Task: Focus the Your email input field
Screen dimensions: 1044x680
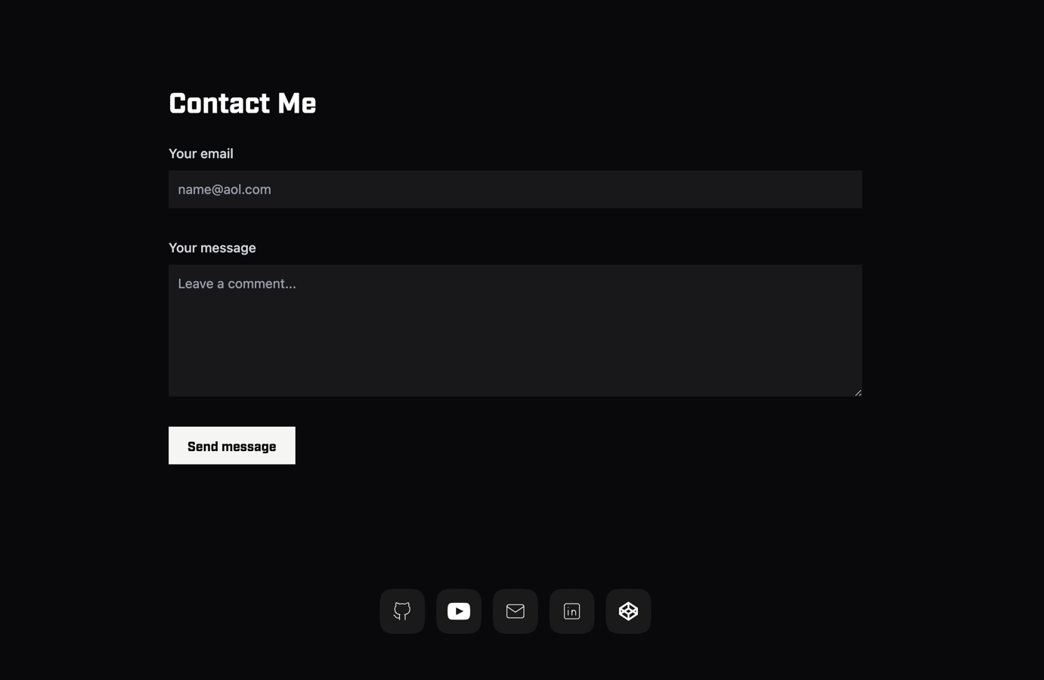Action: (515, 189)
